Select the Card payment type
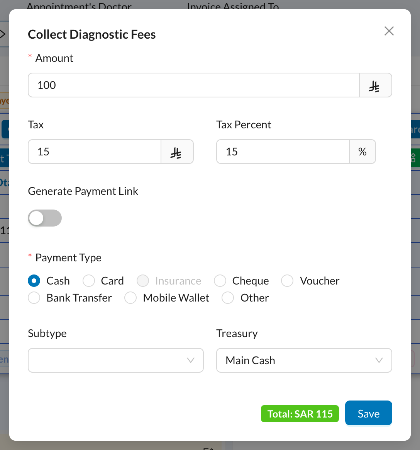The height and width of the screenshot is (450, 420). coord(89,281)
